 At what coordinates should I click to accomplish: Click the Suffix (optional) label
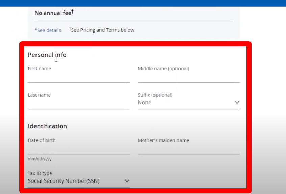(x=155, y=95)
